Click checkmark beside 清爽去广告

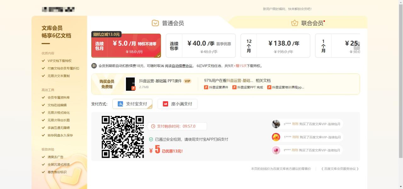tap(43, 157)
